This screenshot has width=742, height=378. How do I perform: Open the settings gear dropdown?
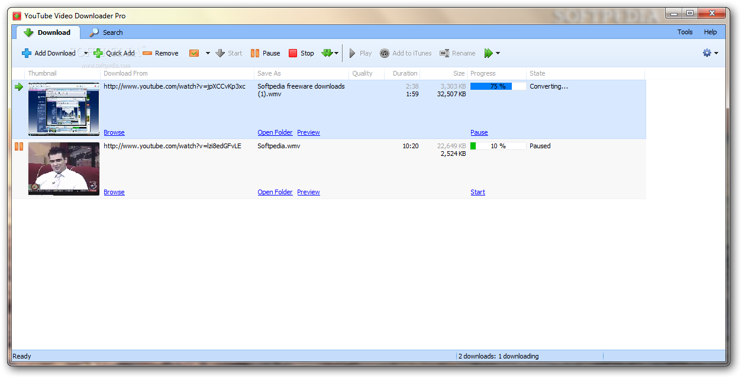pos(710,53)
